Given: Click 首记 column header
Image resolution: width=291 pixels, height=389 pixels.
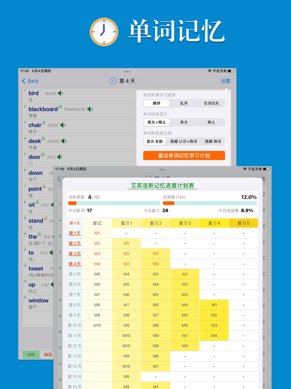Looking at the screenshot, I should (x=97, y=223).
